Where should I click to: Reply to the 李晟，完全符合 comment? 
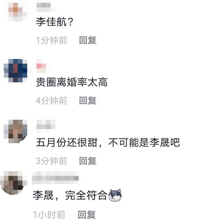click(x=87, y=214)
